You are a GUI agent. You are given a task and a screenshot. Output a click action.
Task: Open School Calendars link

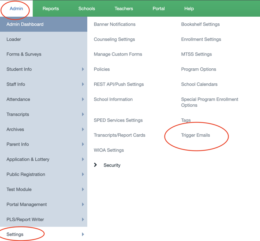pyautogui.click(x=199, y=84)
